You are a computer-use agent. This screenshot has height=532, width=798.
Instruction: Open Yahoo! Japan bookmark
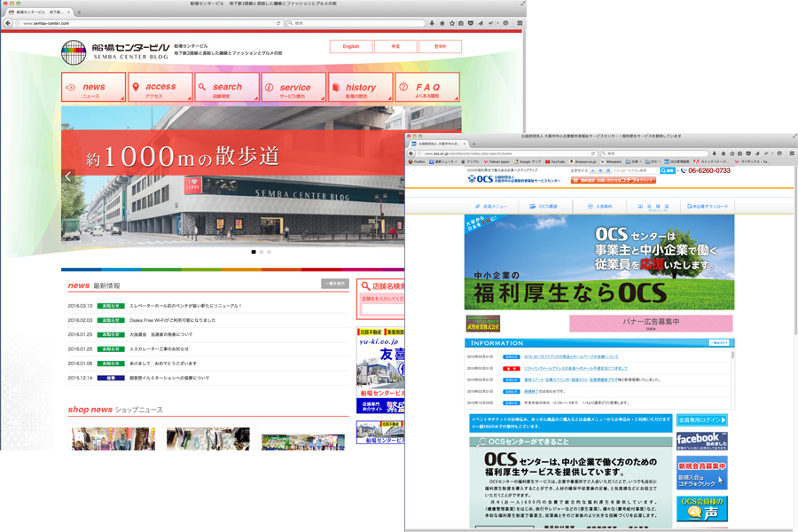coord(497,162)
